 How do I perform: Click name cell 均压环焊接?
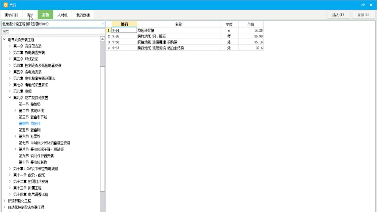point(178,30)
